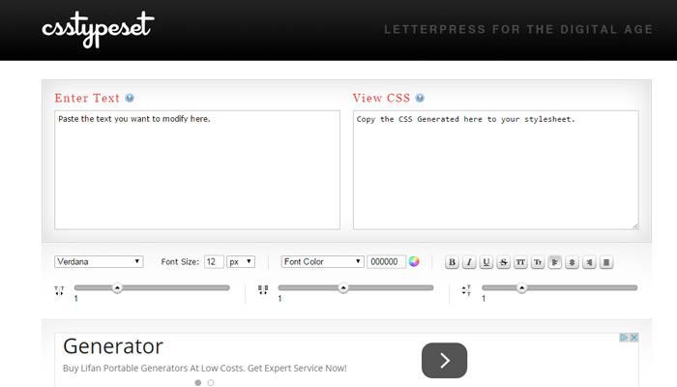Click the Generator ad arrow button
Viewport: 677px width, 387px height.
444,360
